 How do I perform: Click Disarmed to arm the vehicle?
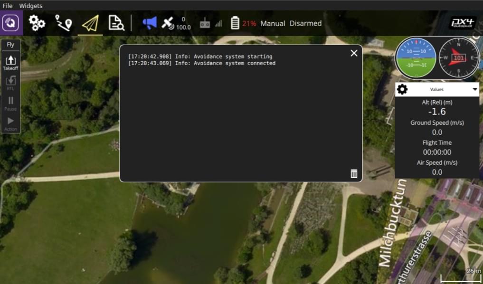[x=305, y=23]
